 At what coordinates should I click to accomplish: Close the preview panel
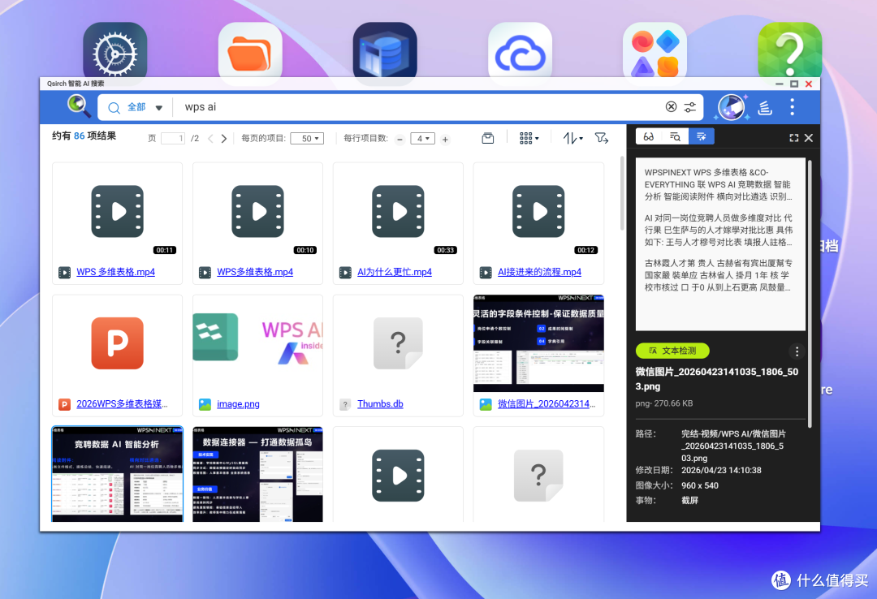coord(809,138)
